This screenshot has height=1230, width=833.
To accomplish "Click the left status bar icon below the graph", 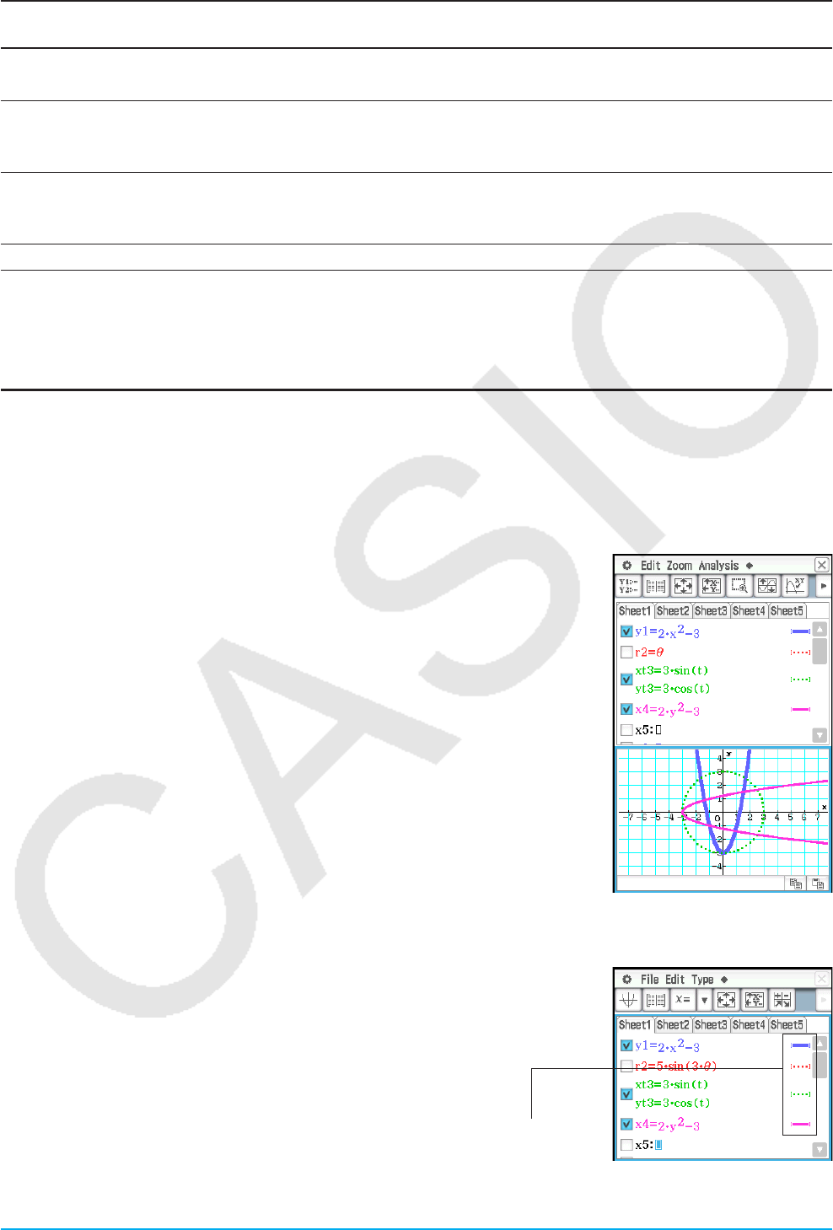I will 795,884.
